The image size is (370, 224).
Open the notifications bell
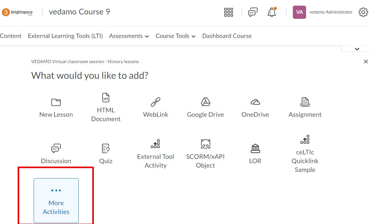(x=272, y=12)
